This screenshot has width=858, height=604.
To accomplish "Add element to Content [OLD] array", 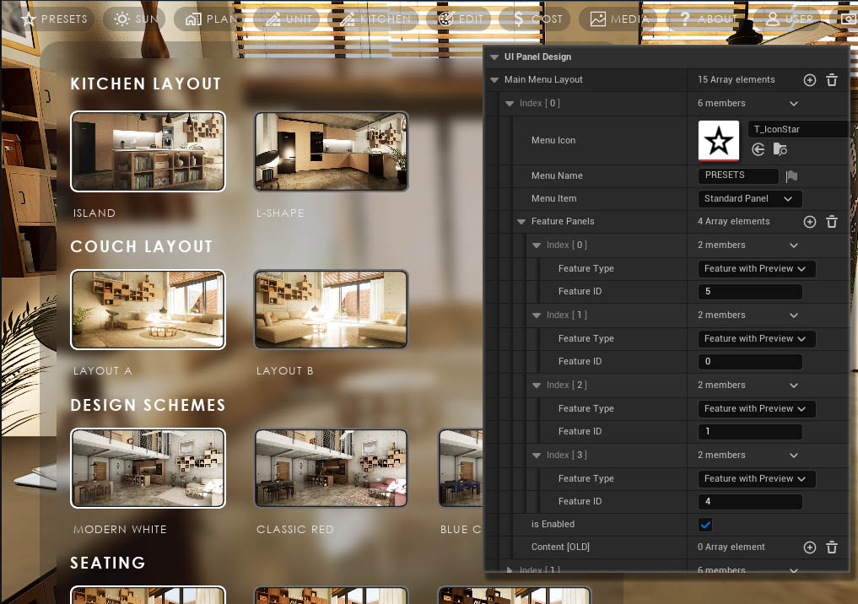I will point(810,547).
